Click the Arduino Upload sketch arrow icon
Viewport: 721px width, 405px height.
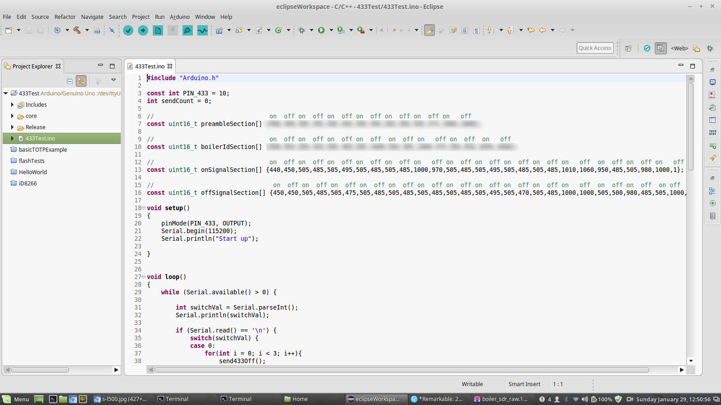143,30
